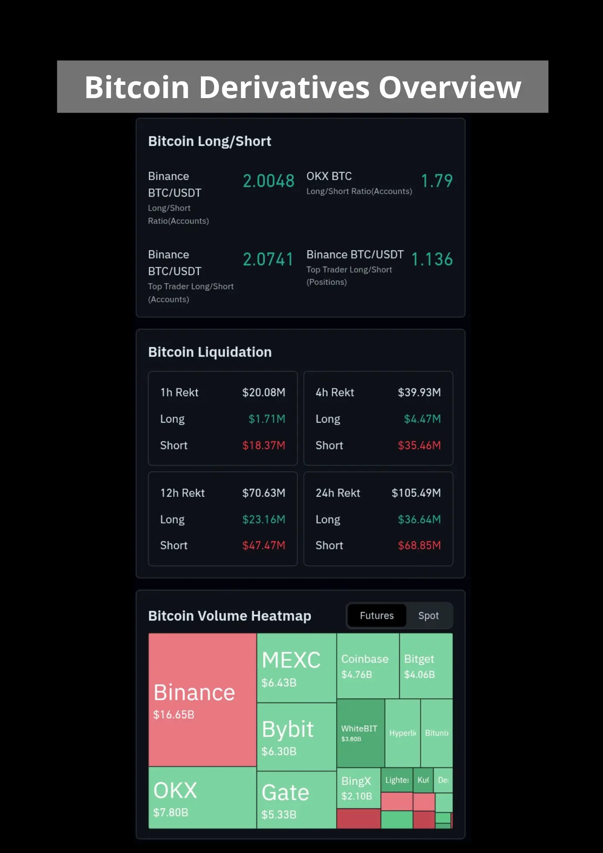The width and height of the screenshot is (603, 853).
Task: Click 4h Short liquidation $35.46M
Action: click(419, 445)
